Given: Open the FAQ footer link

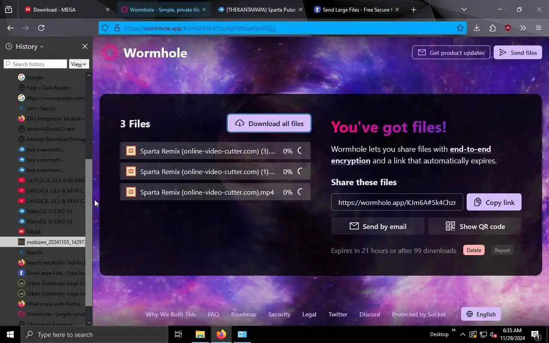Looking at the screenshot, I should [214, 314].
